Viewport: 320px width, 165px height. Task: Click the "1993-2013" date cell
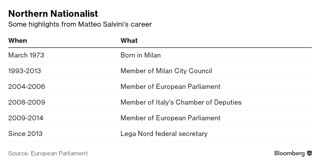25,71
